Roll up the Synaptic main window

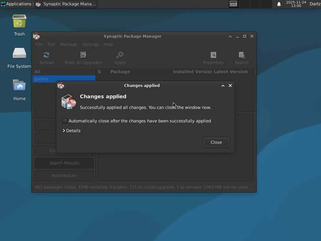230,36
